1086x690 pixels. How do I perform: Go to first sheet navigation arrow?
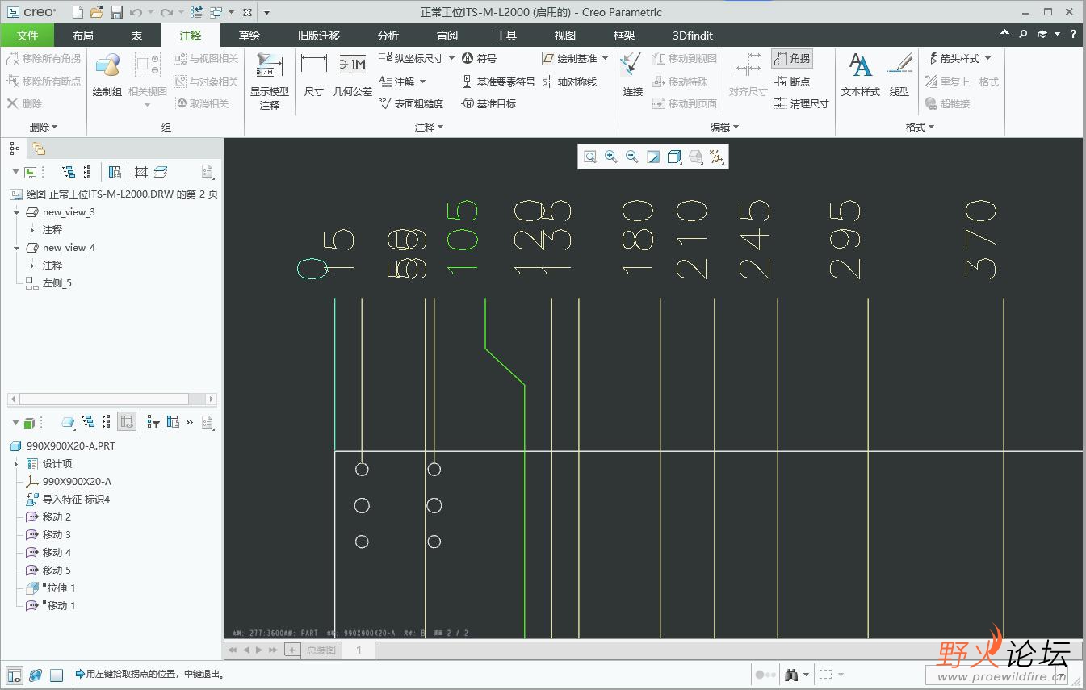tap(233, 650)
